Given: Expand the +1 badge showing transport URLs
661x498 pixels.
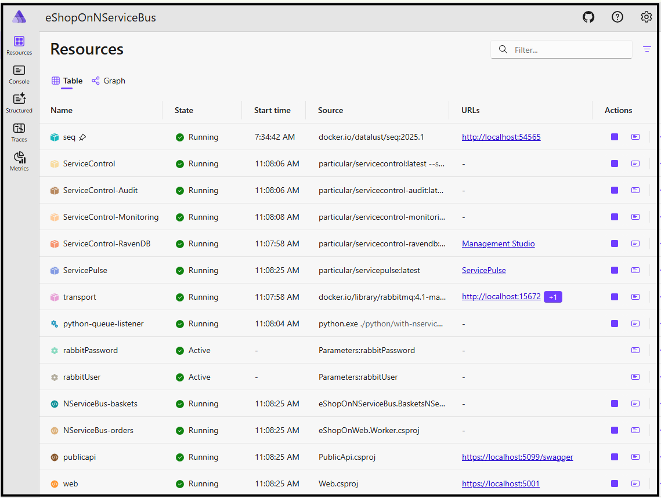Looking at the screenshot, I should tap(552, 296).
